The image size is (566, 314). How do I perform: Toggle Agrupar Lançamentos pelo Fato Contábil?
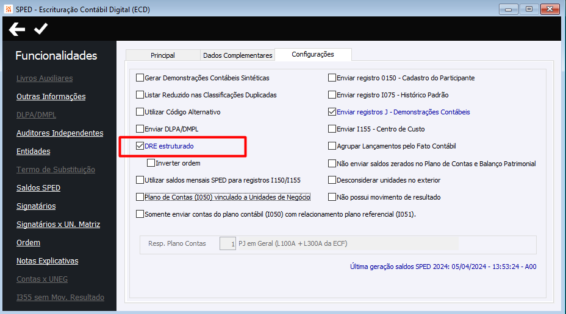(x=332, y=146)
